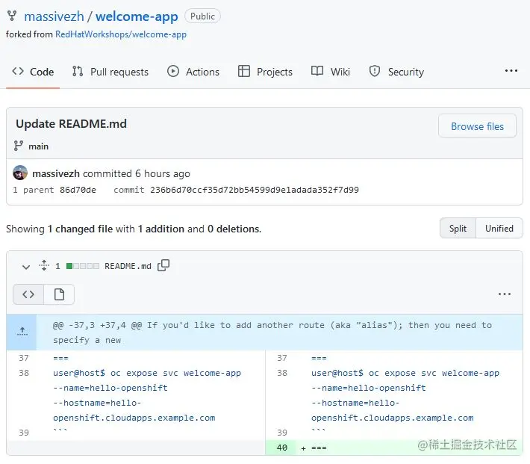
Task: Open the Projects tab
Action: coord(265,72)
